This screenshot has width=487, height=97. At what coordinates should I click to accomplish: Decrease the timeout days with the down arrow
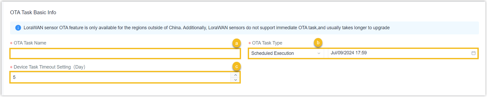[235, 80]
